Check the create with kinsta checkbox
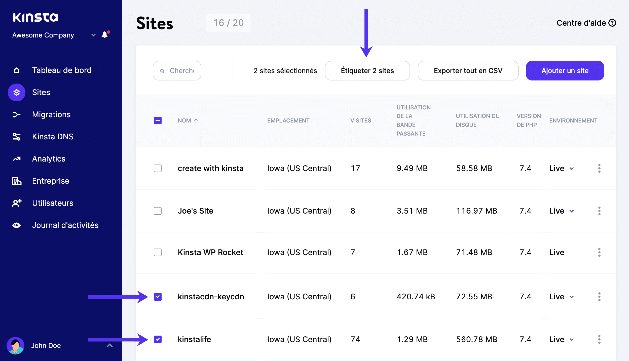 [158, 168]
